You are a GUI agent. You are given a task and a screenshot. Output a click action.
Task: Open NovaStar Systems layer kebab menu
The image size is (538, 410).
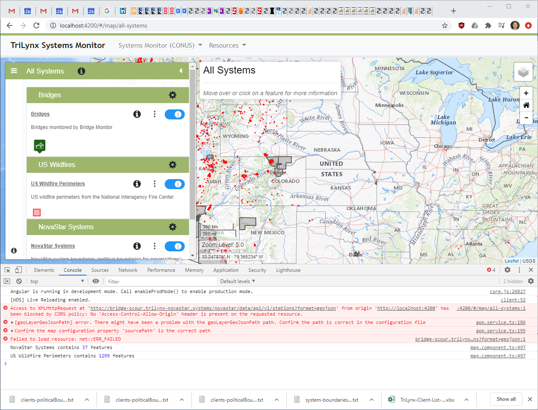pos(155,246)
